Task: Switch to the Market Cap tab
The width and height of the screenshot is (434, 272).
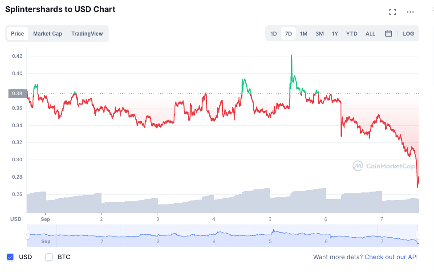Action: coord(48,34)
